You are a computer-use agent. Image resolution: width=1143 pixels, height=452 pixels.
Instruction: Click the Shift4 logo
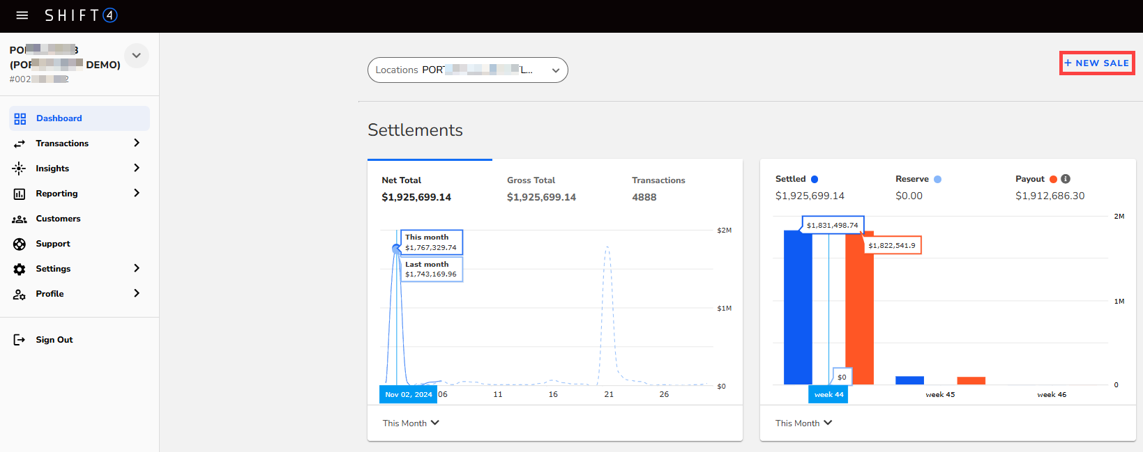click(x=81, y=15)
